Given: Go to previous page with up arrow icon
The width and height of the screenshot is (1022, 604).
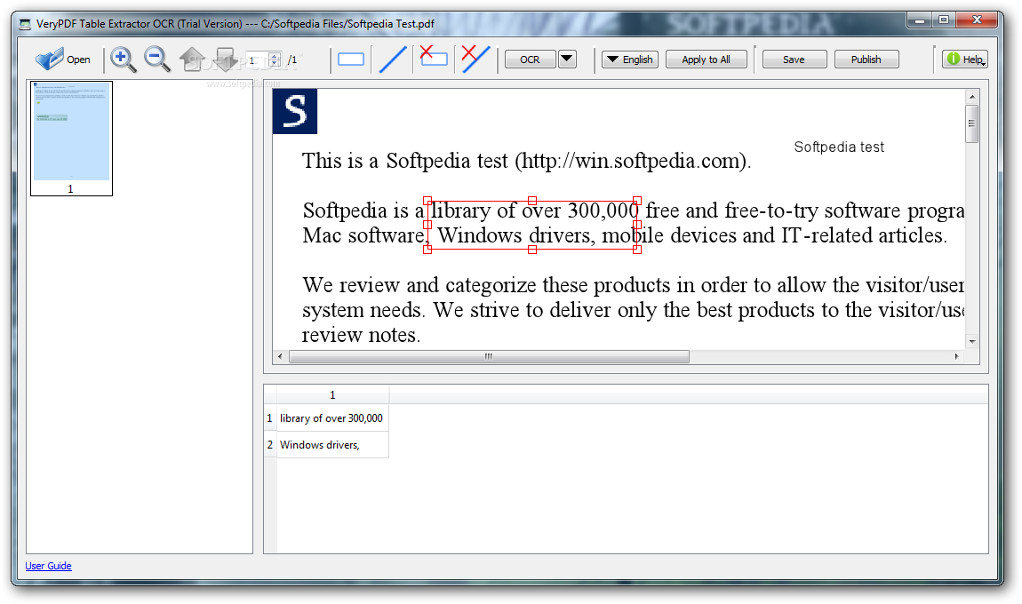Looking at the screenshot, I should (x=192, y=60).
